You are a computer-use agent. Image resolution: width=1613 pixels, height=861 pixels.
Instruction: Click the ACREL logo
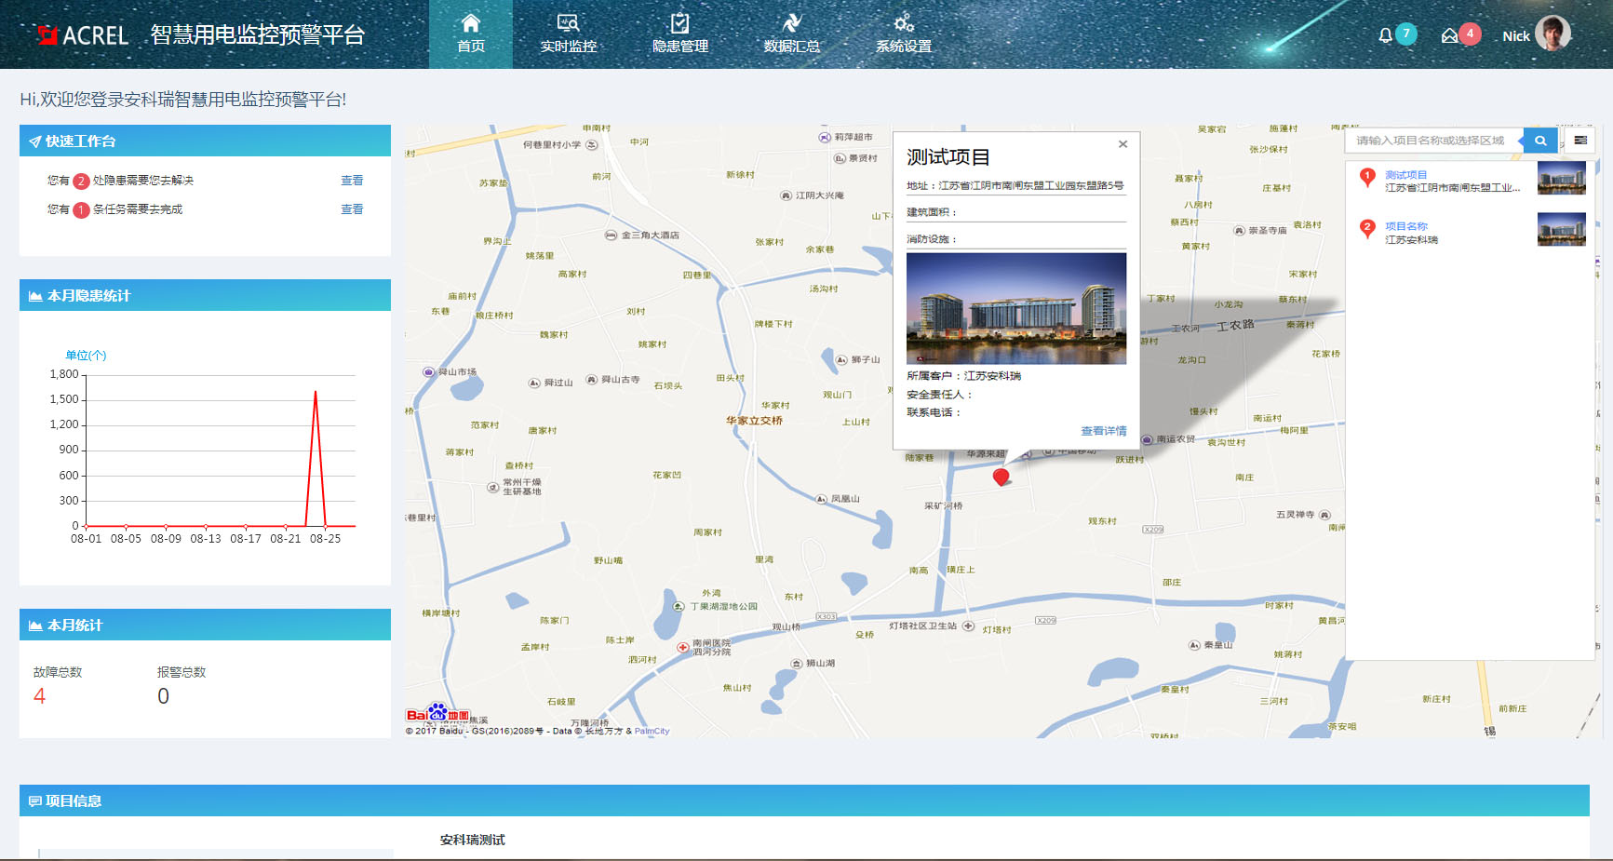coord(82,35)
